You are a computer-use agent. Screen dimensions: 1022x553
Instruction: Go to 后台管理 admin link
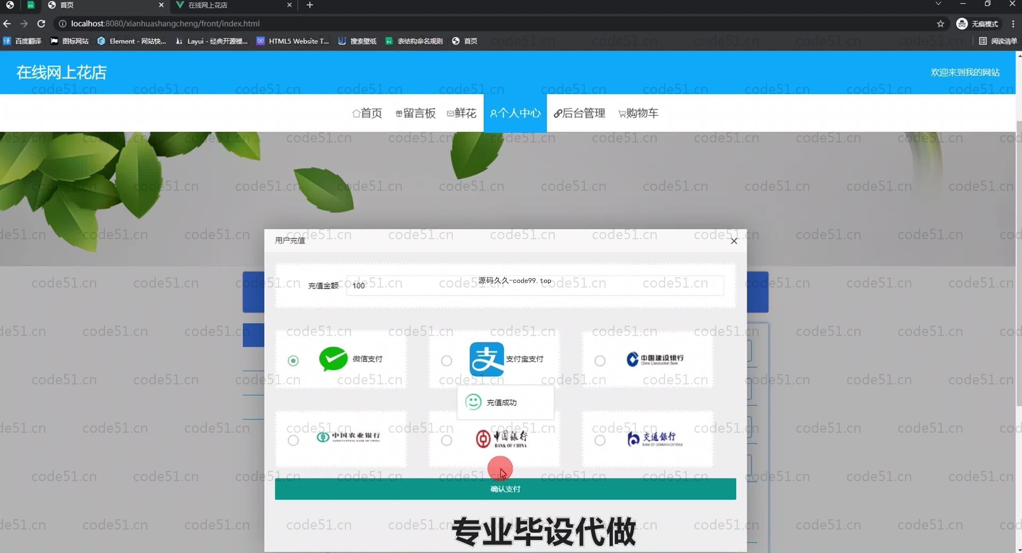pyautogui.click(x=579, y=113)
